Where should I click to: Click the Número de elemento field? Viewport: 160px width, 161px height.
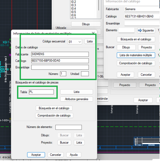(69, 127)
